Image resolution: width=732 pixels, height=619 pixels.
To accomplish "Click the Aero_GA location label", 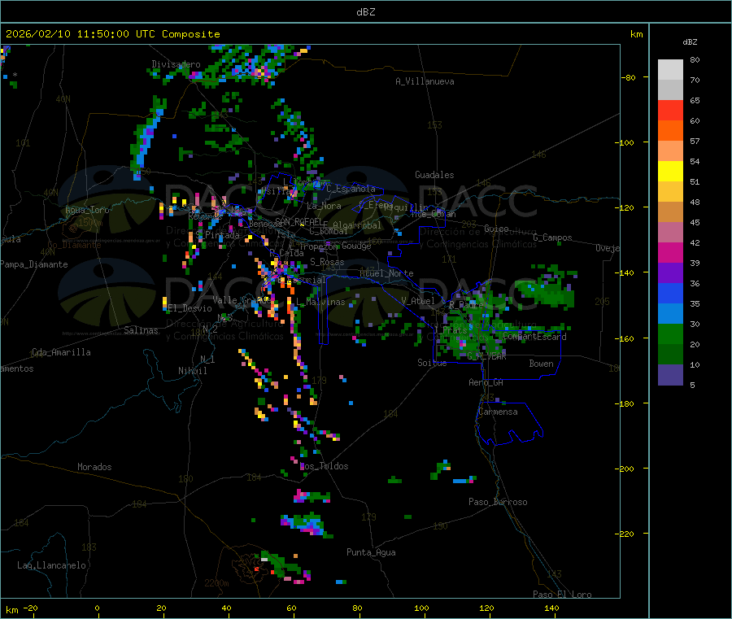I will click(486, 382).
